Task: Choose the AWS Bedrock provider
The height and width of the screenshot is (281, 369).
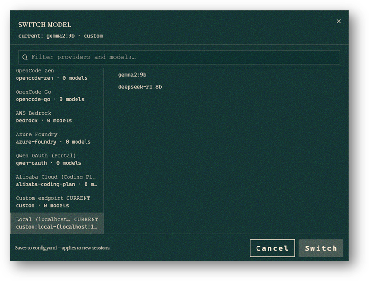Action: tap(57, 117)
